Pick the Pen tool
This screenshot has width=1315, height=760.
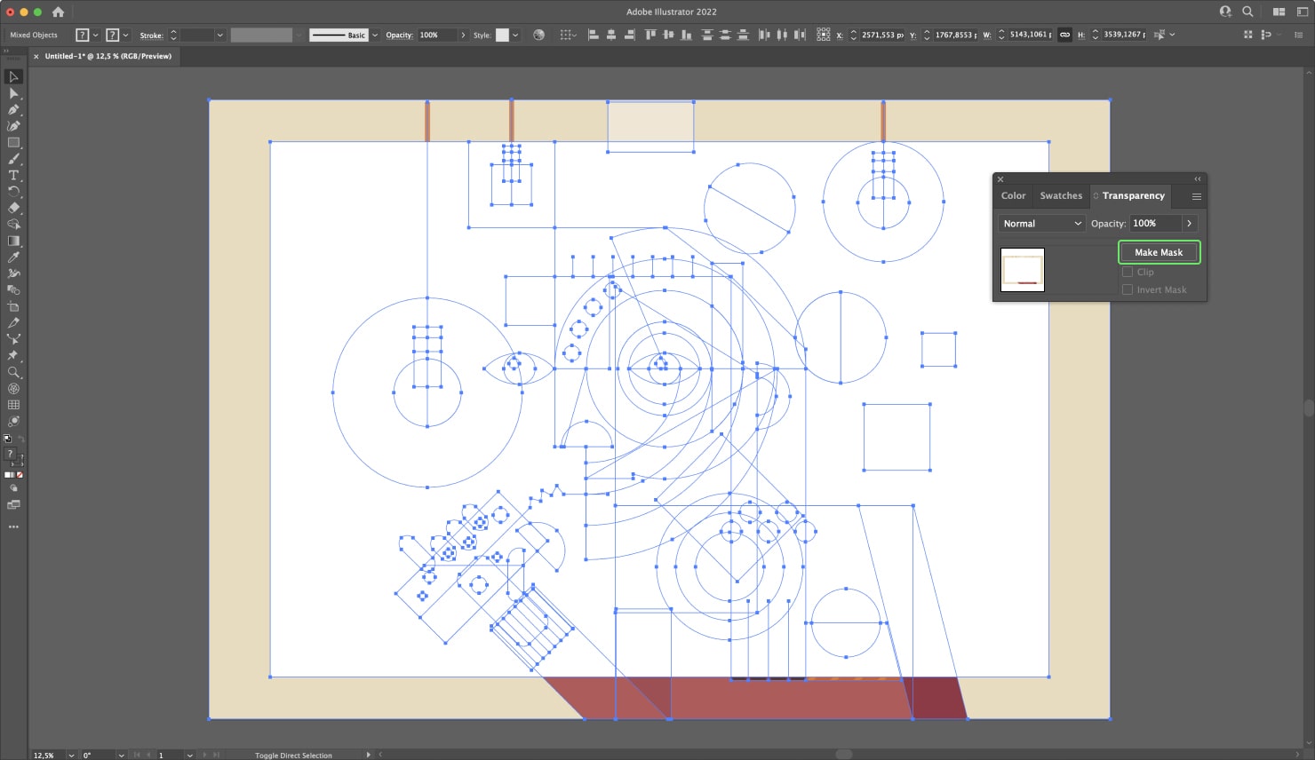click(x=13, y=110)
